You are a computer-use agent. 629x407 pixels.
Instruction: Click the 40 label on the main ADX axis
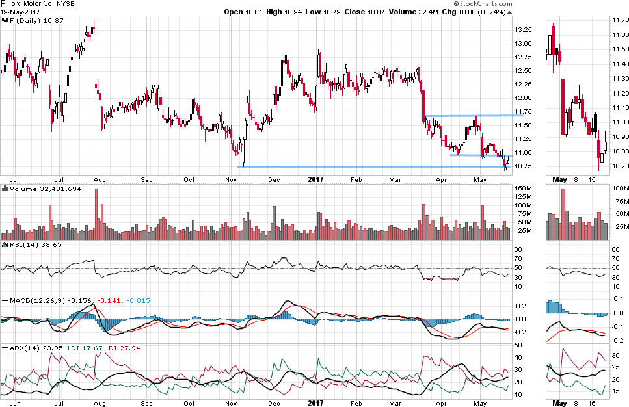pyautogui.click(x=518, y=358)
